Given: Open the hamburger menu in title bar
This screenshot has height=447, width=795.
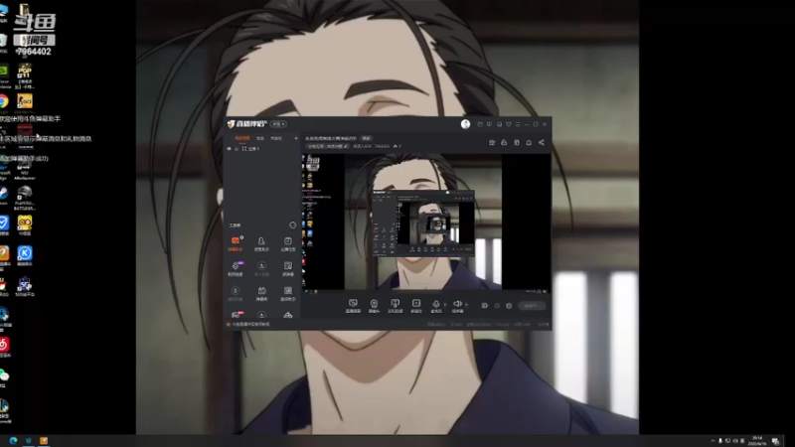Looking at the screenshot, I should coord(518,124).
